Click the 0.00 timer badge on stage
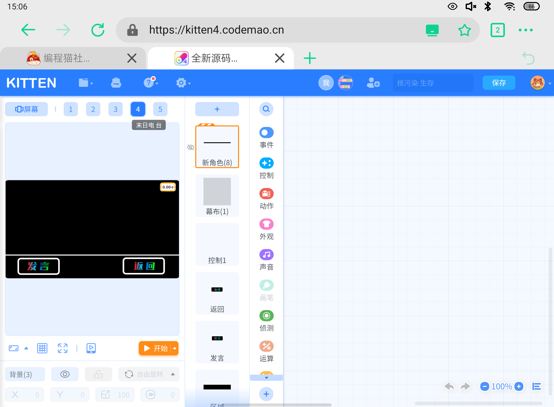The height and width of the screenshot is (407, 554). pos(168,187)
